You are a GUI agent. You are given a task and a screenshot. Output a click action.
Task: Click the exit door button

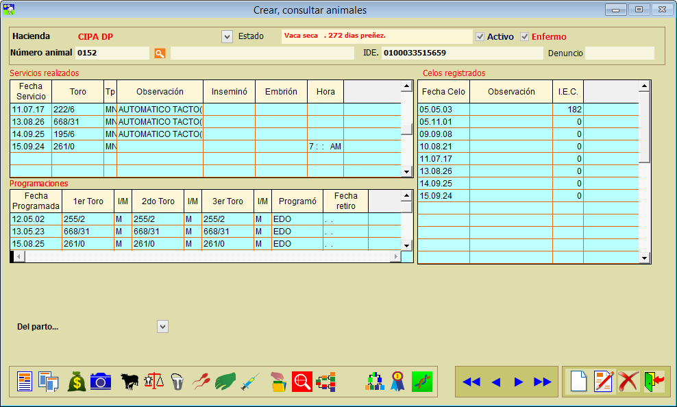pyautogui.click(x=654, y=382)
